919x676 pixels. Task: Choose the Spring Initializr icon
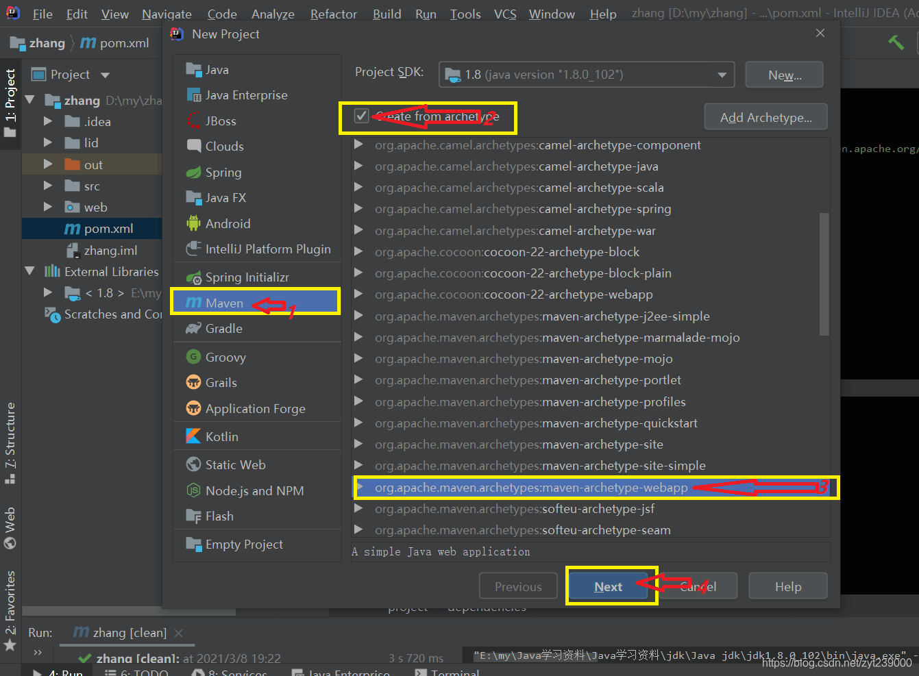point(194,277)
